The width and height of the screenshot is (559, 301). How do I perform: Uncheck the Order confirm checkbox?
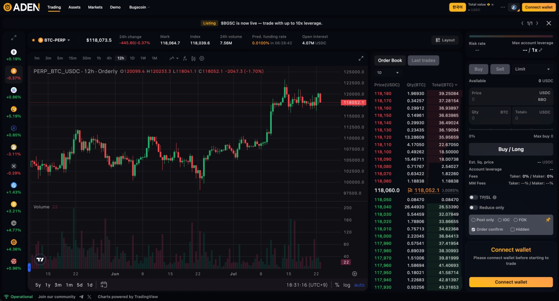pyautogui.click(x=473, y=230)
